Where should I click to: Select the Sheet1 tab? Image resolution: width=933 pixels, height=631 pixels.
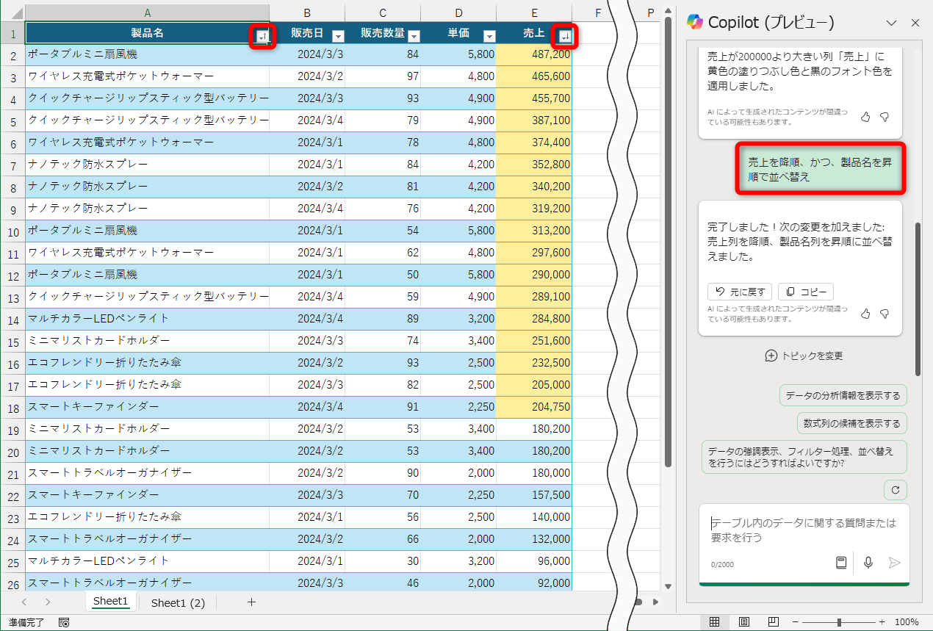coord(109,600)
